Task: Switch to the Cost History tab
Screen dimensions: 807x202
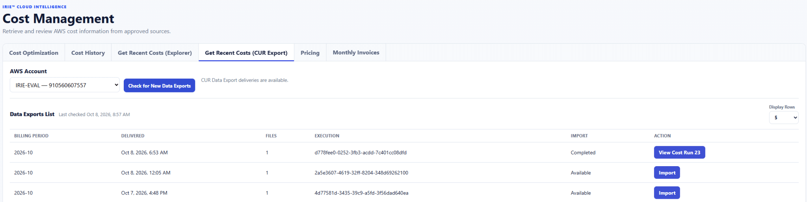Action: tap(88, 53)
